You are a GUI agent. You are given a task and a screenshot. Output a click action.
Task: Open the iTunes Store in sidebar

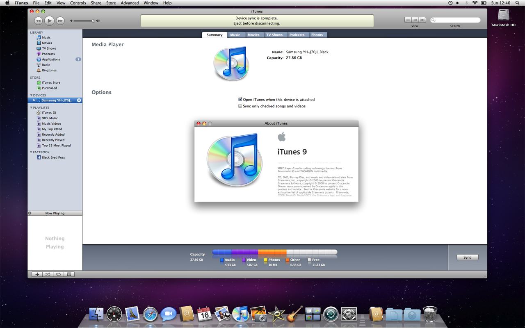[x=51, y=82]
